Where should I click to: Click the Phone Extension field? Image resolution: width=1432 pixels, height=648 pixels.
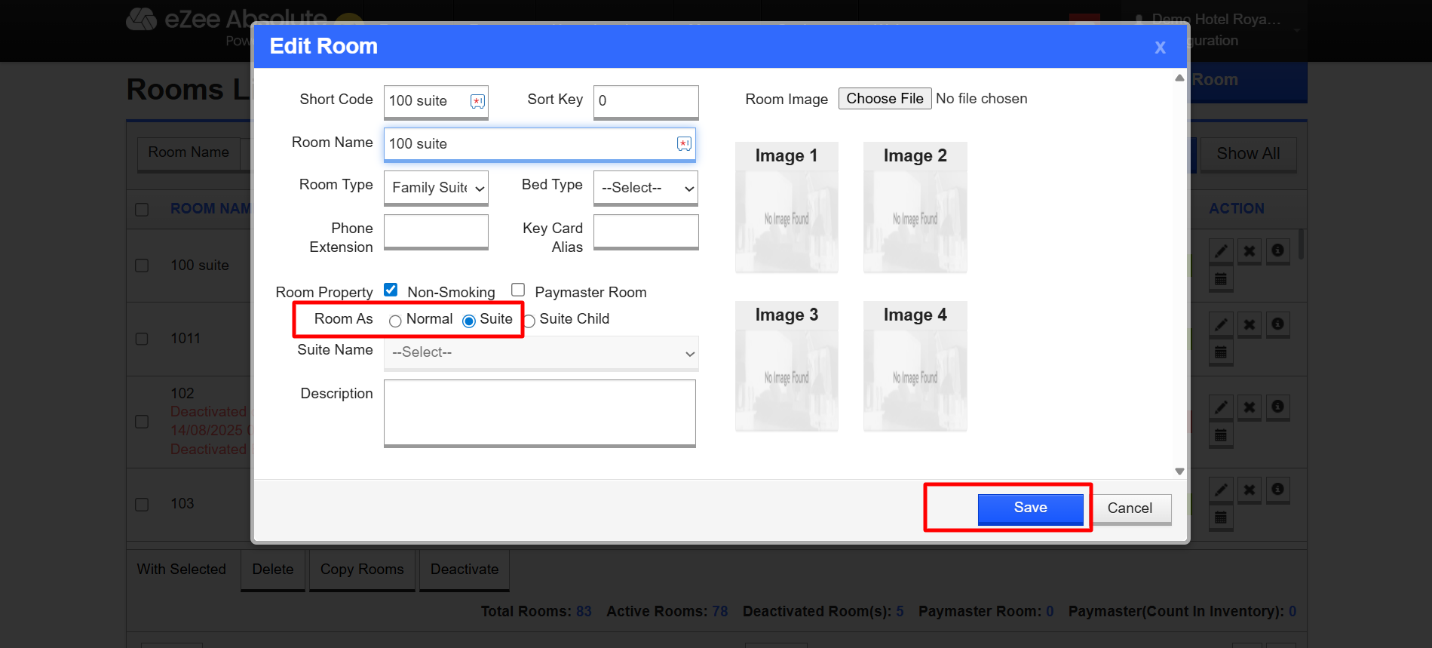[x=436, y=232]
